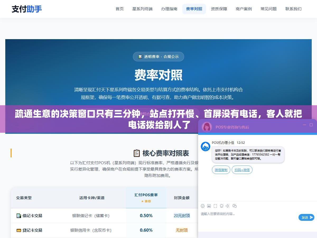Click the emoji smiley icon in chat
The image size is (317, 238).
pos(203,206)
